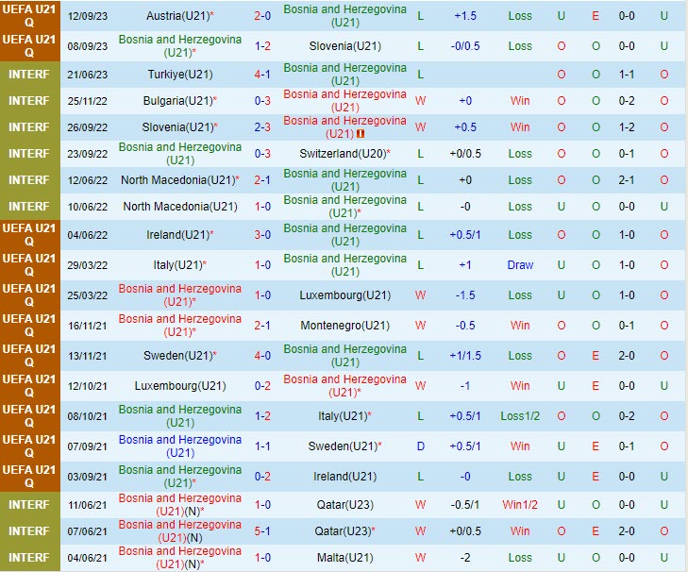Screen dimensions: 688x572
Task: Click score 1-0 in the 04/06/21 Malta row
Action: point(262,558)
